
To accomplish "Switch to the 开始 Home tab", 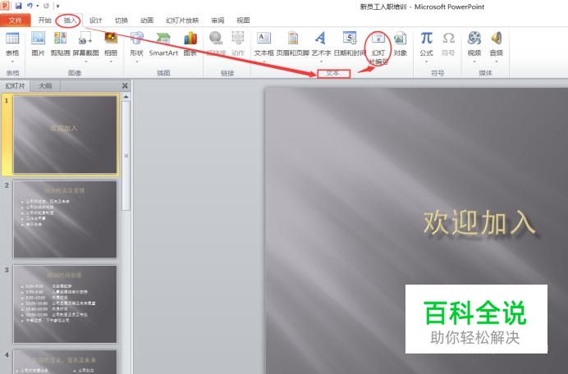I will point(45,21).
